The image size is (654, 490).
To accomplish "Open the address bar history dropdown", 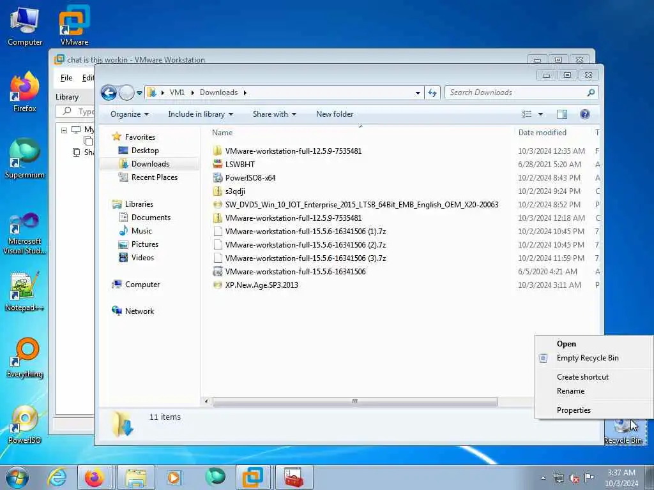I will pyautogui.click(x=418, y=93).
